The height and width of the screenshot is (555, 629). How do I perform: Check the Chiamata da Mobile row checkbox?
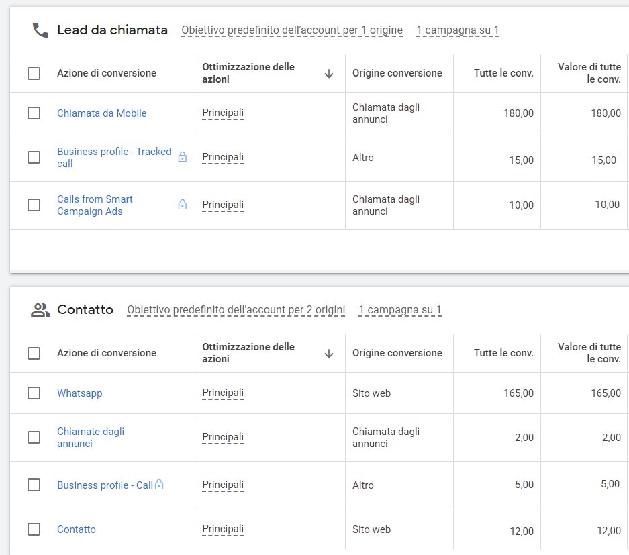pos(34,113)
